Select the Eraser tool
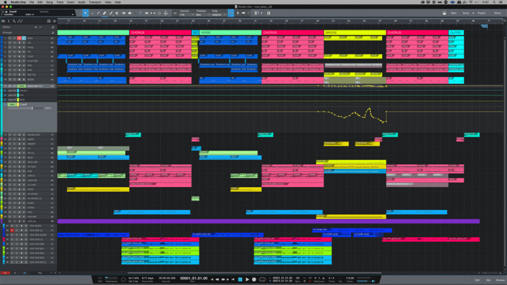The image size is (507, 285). click(104, 14)
